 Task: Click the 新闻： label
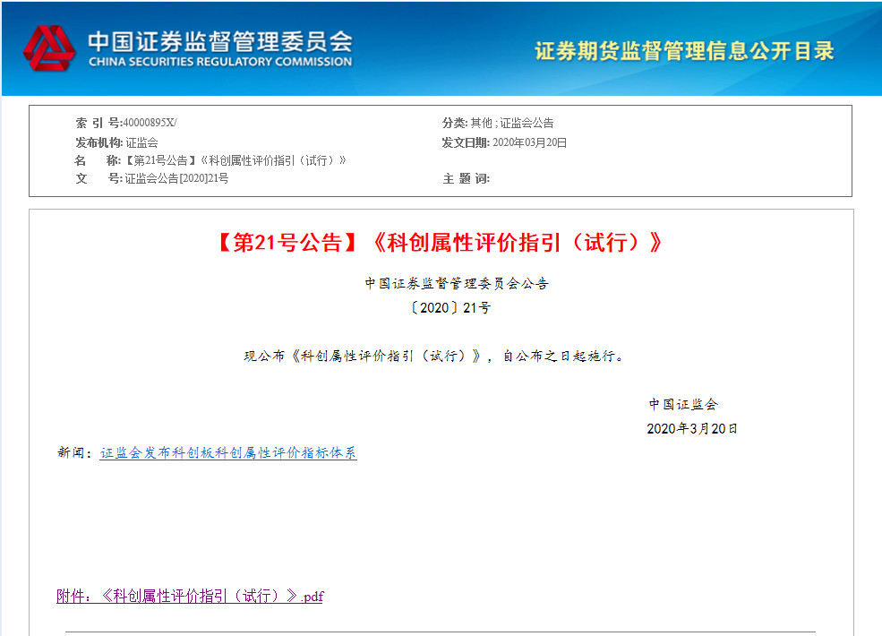click(x=75, y=452)
